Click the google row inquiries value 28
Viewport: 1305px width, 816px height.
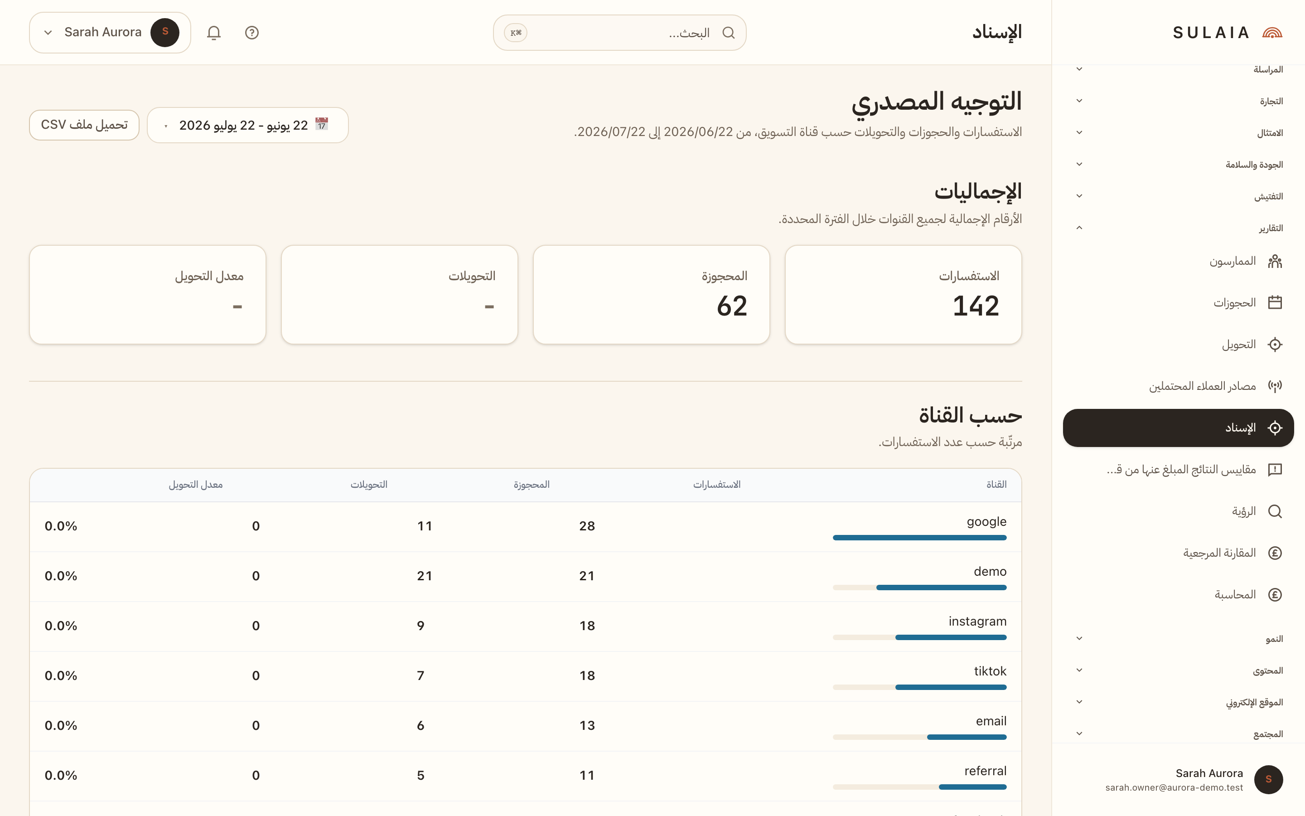587,526
